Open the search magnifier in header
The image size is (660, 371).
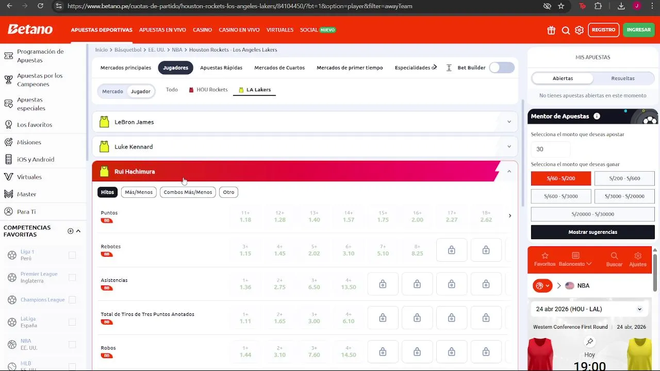click(566, 30)
